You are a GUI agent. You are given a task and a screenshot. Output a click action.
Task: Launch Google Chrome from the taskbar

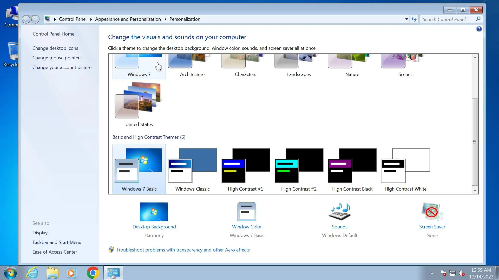tap(93, 273)
